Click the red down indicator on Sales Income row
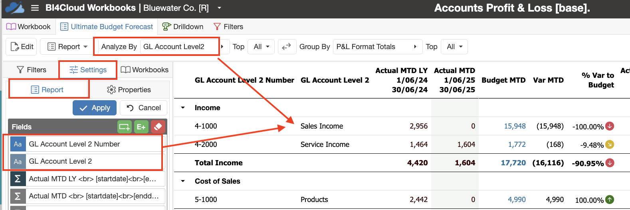This screenshot has width=630, height=210. 610,126
